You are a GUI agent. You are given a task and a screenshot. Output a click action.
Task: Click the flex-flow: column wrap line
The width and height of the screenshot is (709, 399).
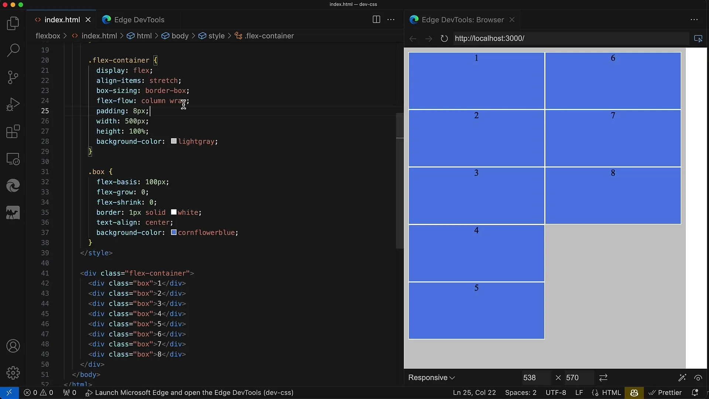(x=143, y=101)
